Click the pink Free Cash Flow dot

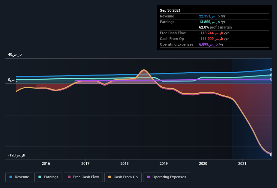69,177
